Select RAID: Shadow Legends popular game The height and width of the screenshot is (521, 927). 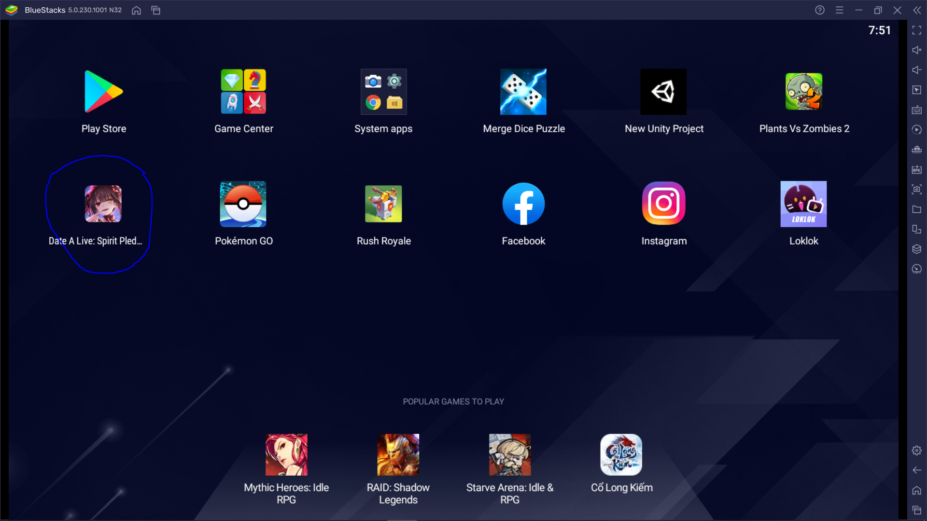tap(398, 454)
